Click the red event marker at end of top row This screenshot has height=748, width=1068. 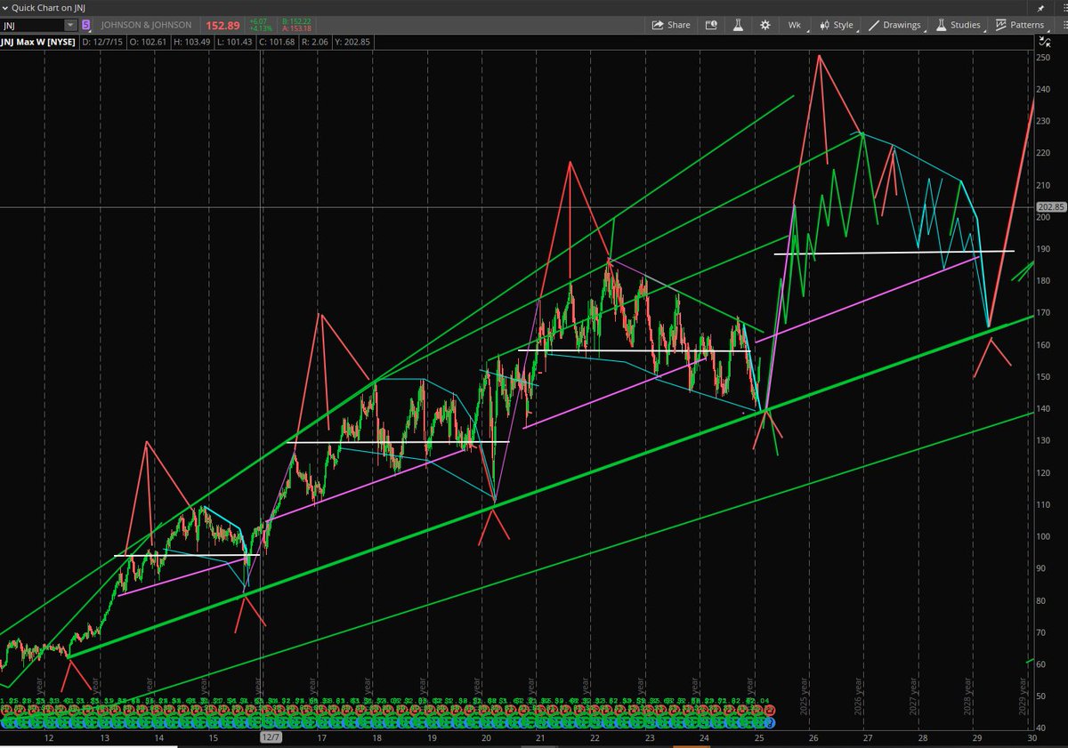pyautogui.click(x=770, y=710)
